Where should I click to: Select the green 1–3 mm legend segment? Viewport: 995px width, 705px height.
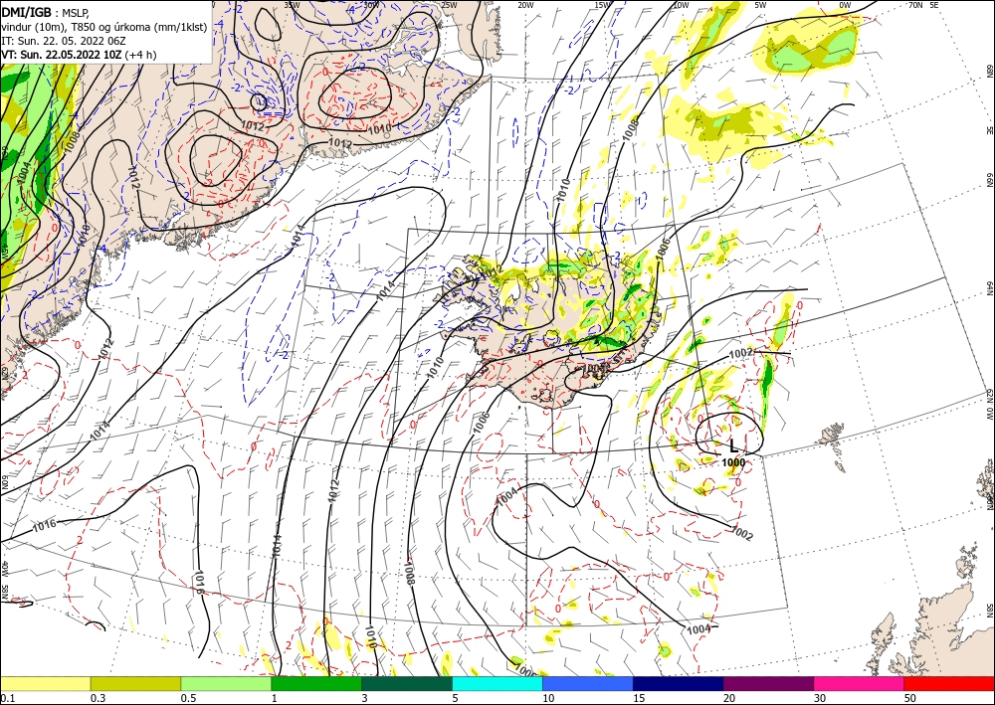pyautogui.click(x=316, y=683)
